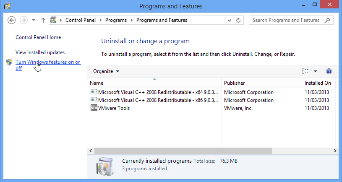Image resolution: width=342 pixels, height=182 pixels.
Task: Click the horizontal scrollbar right arrow
Action: [x=335, y=151]
